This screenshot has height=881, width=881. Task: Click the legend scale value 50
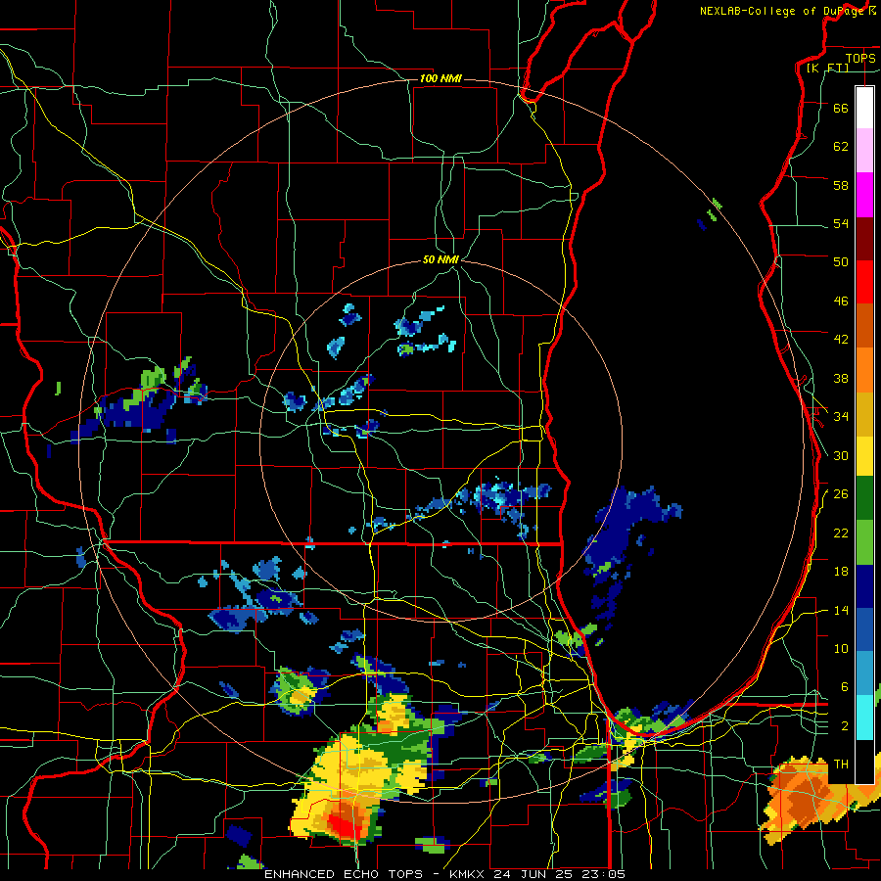click(x=841, y=261)
